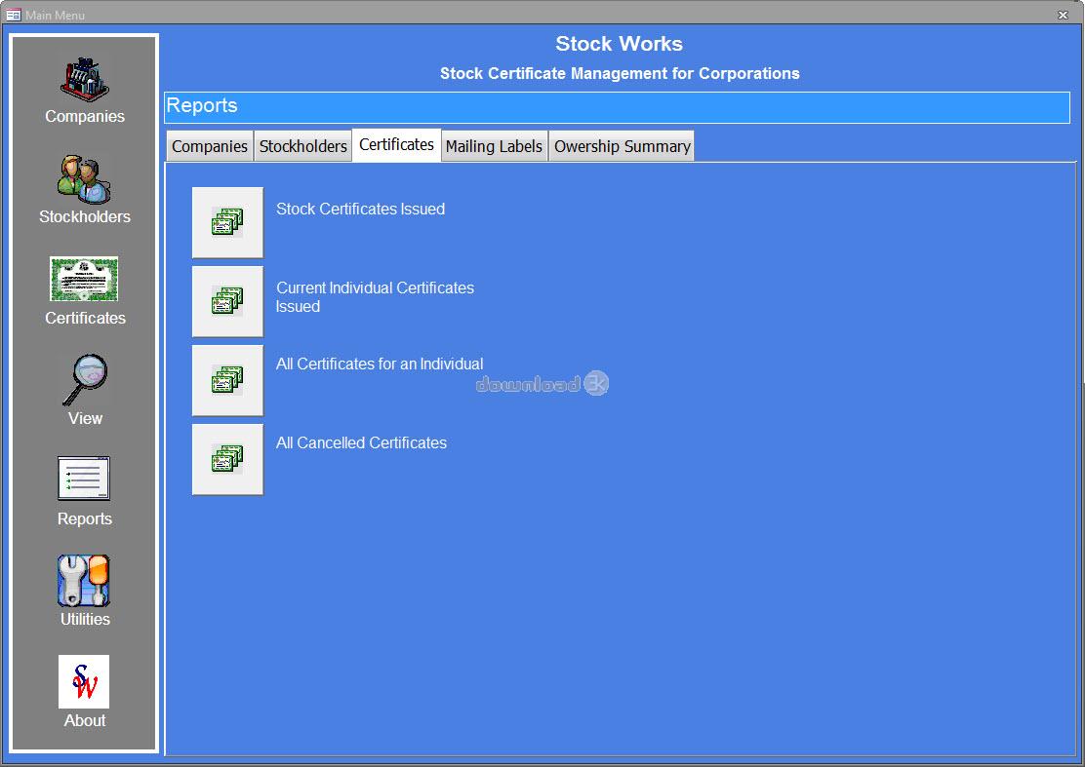1085x767 pixels.
Task: Click the Utilities label in sidebar
Action: click(85, 619)
